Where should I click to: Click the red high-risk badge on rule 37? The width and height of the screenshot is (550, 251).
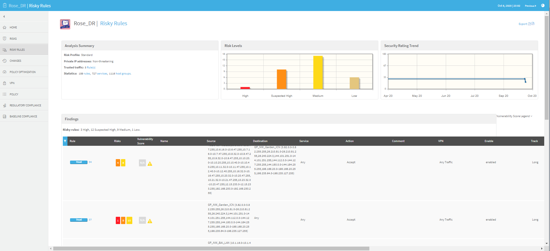(x=118, y=221)
